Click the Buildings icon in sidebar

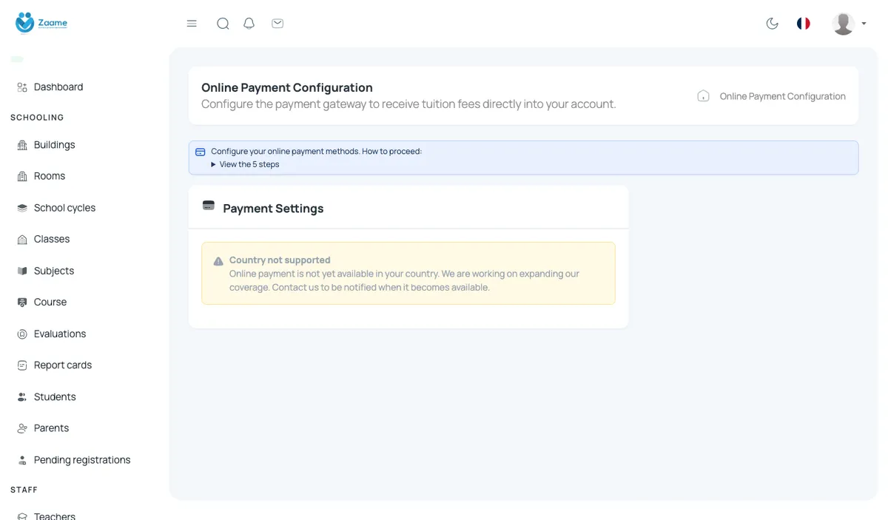tap(22, 145)
